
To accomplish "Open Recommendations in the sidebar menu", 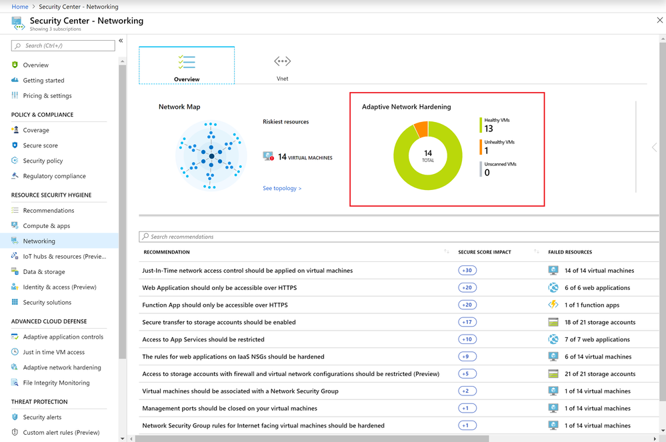I will click(x=59, y=210).
